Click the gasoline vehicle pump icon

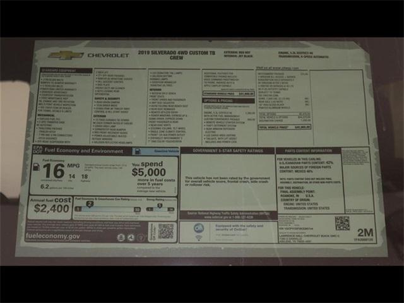click(137, 152)
